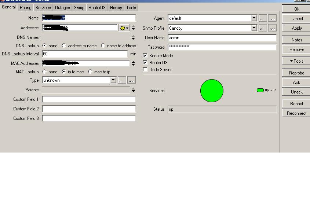Open Notes for the device
This screenshot has width=310, height=220.
(296, 40)
